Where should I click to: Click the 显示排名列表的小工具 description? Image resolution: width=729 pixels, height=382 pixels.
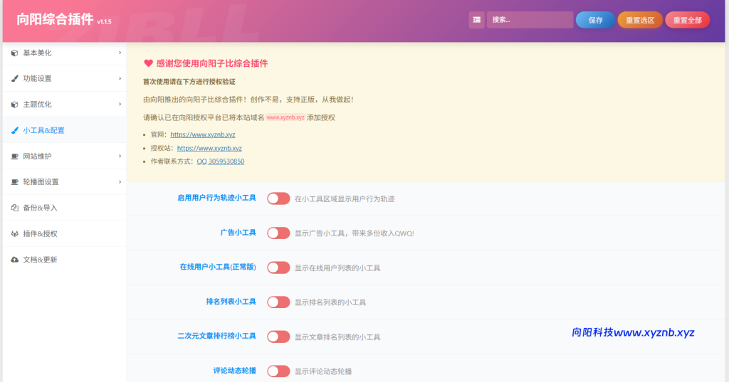pyautogui.click(x=330, y=302)
